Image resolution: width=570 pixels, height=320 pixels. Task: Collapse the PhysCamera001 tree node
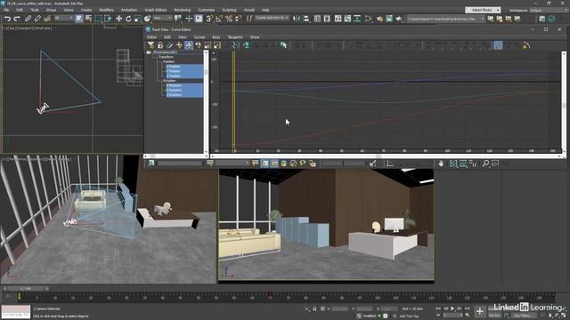click(149, 52)
